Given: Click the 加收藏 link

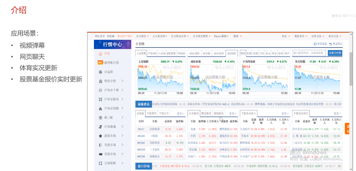Looking at the screenshot, I should (x=111, y=36).
